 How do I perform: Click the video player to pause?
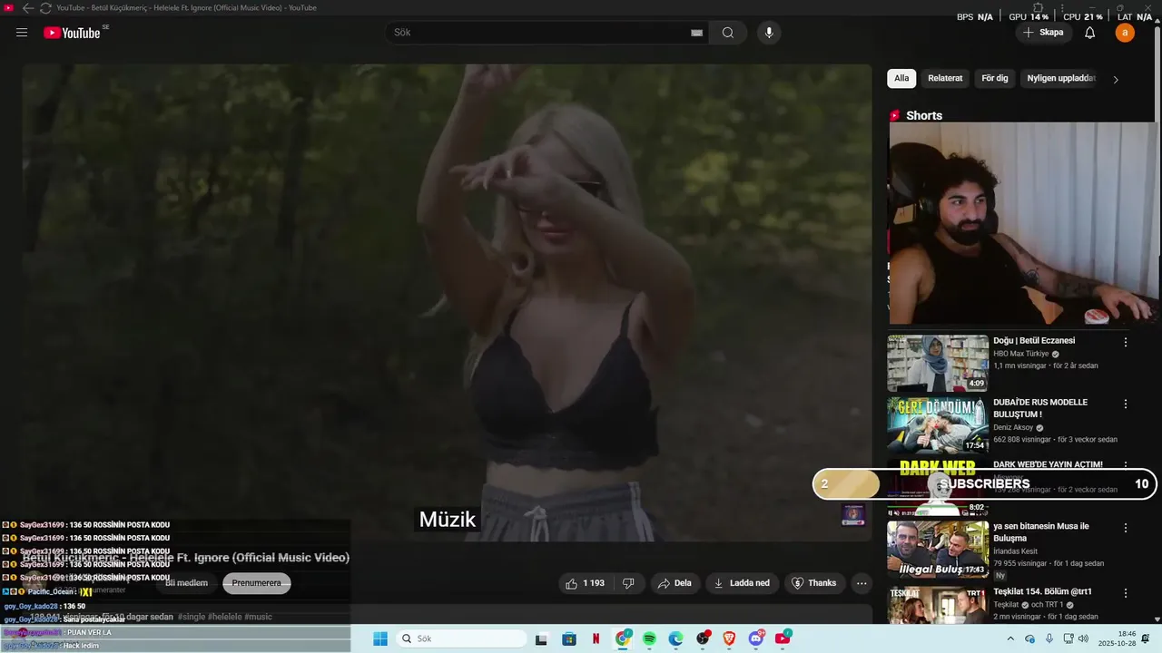click(x=447, y=302)
